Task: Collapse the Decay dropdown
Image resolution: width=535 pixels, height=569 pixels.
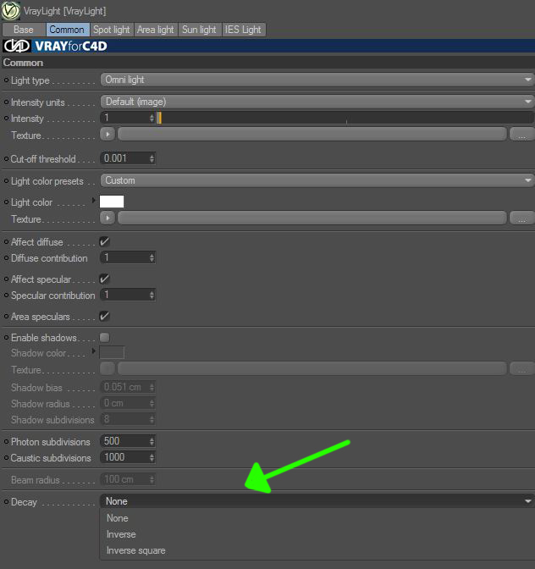Action: 317,501
